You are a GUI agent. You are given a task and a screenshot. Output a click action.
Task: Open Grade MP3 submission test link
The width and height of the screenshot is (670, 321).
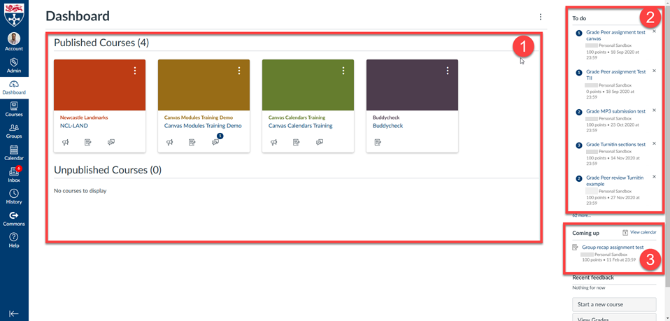coord(615,112)
